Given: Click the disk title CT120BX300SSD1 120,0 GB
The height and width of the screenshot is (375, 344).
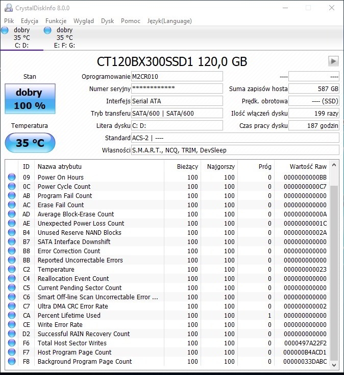Looking at the screenshot, I should 172,61.
